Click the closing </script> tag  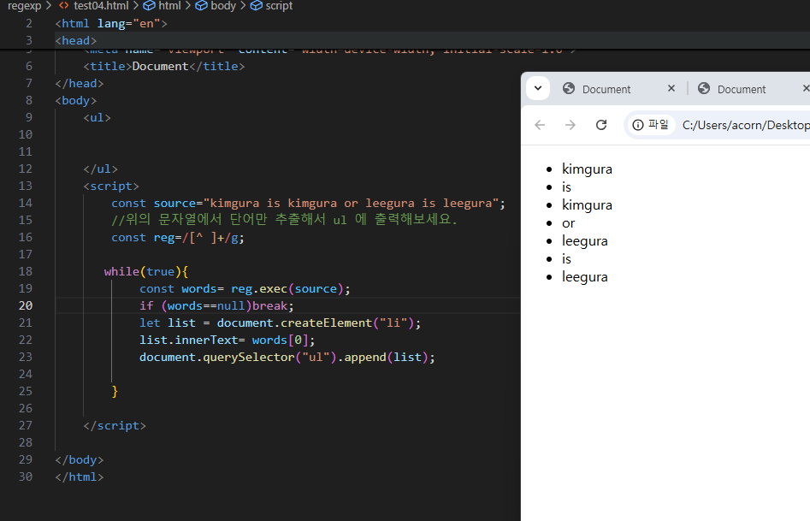[x=115, y=425]
